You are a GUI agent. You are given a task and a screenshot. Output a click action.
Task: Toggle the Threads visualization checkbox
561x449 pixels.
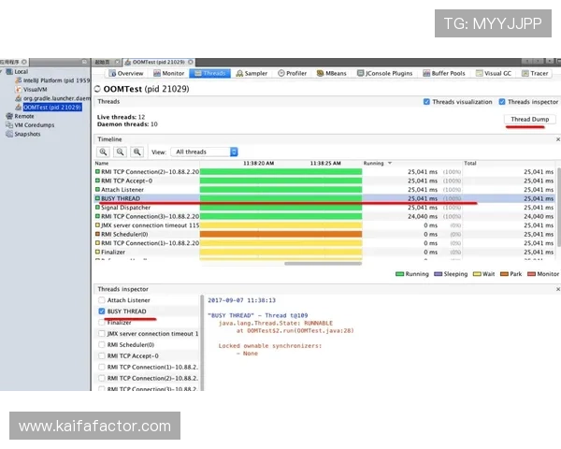click(426, 102)
